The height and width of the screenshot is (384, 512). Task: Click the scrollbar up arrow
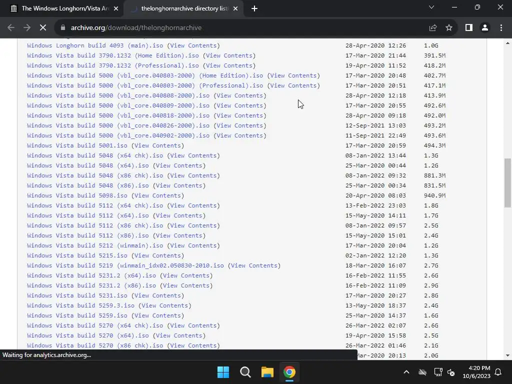click(507, 43)
